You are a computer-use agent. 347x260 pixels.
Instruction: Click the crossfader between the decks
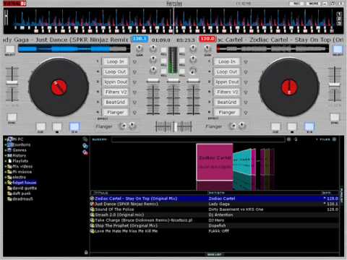point(173,126)
